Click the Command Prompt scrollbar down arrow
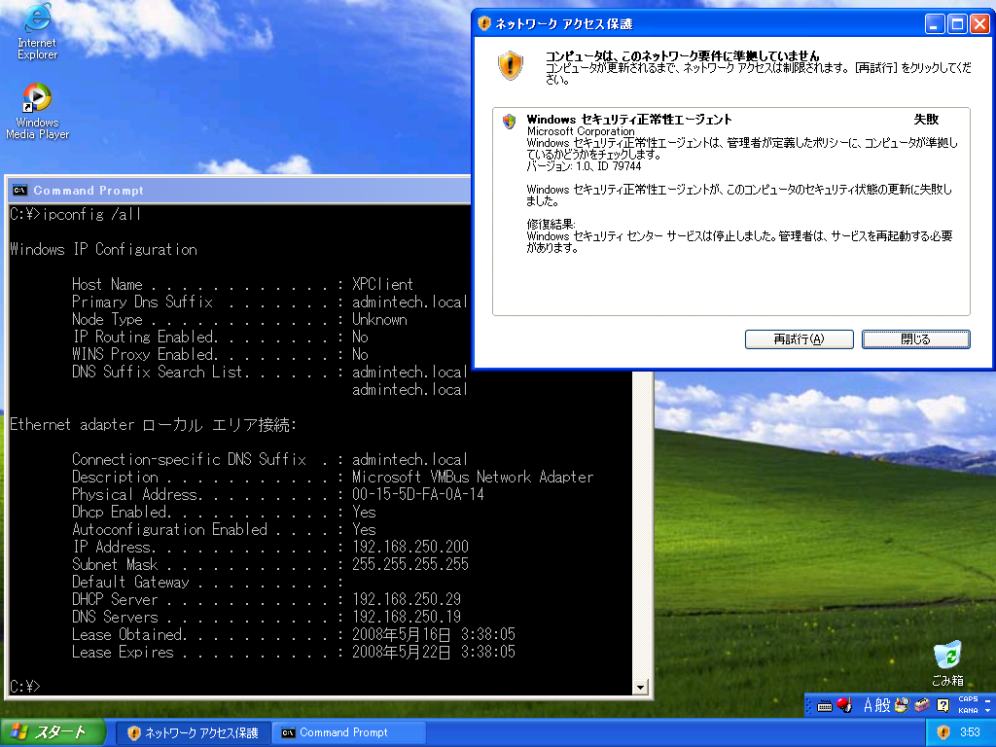The width and height of the screenshot is (996, 747). tap(640, 687)
